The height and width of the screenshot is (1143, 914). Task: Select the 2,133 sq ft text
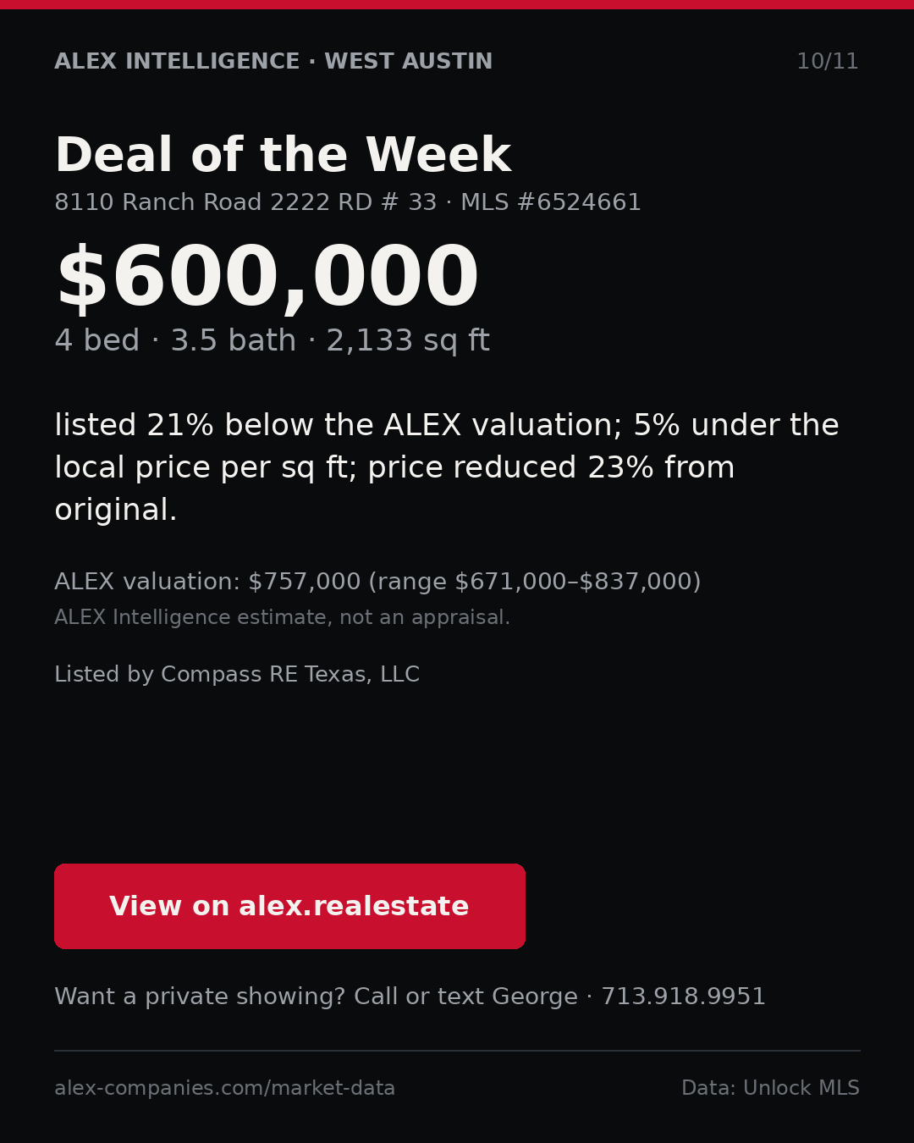pos(408,340)
